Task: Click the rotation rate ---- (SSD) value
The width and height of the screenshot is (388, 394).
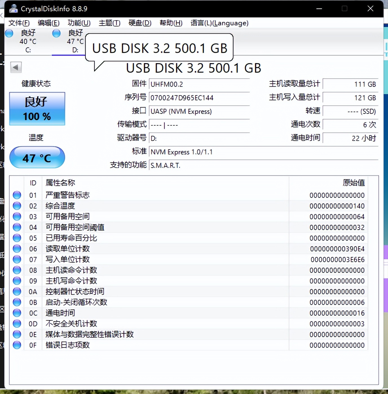Action: click(x=350, y=111)
